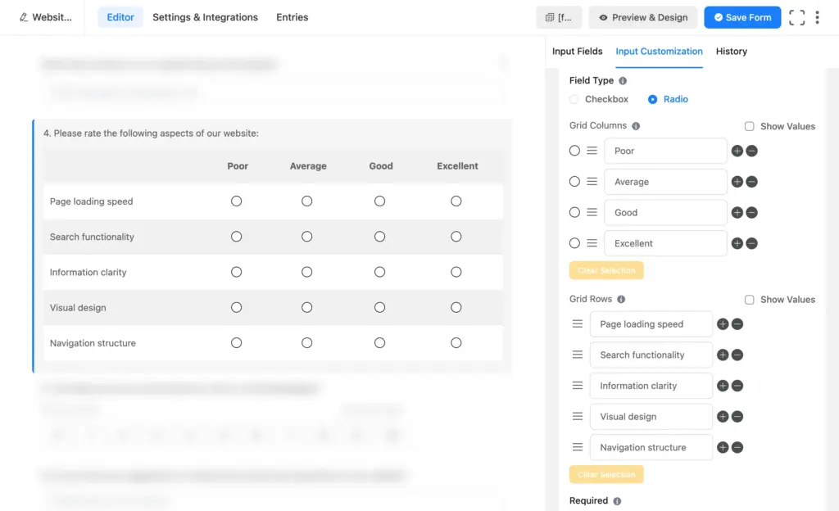The width and height of the screenshot is (839, 511).
Task: Add a column after Poor
Action: coord(737,151)
